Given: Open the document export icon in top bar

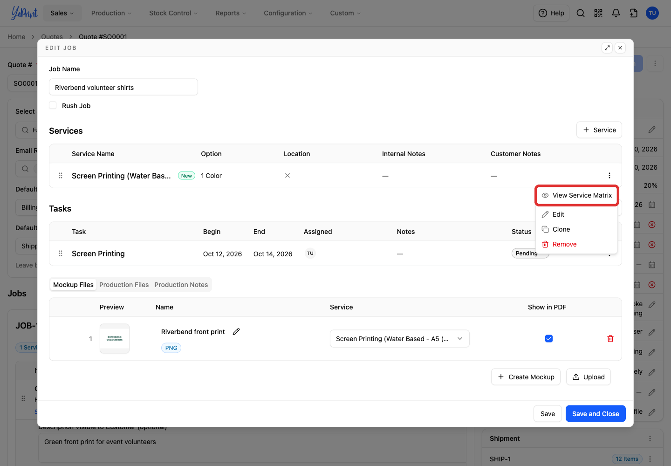Looking at the screenshot, I should (x=634, y=13).
